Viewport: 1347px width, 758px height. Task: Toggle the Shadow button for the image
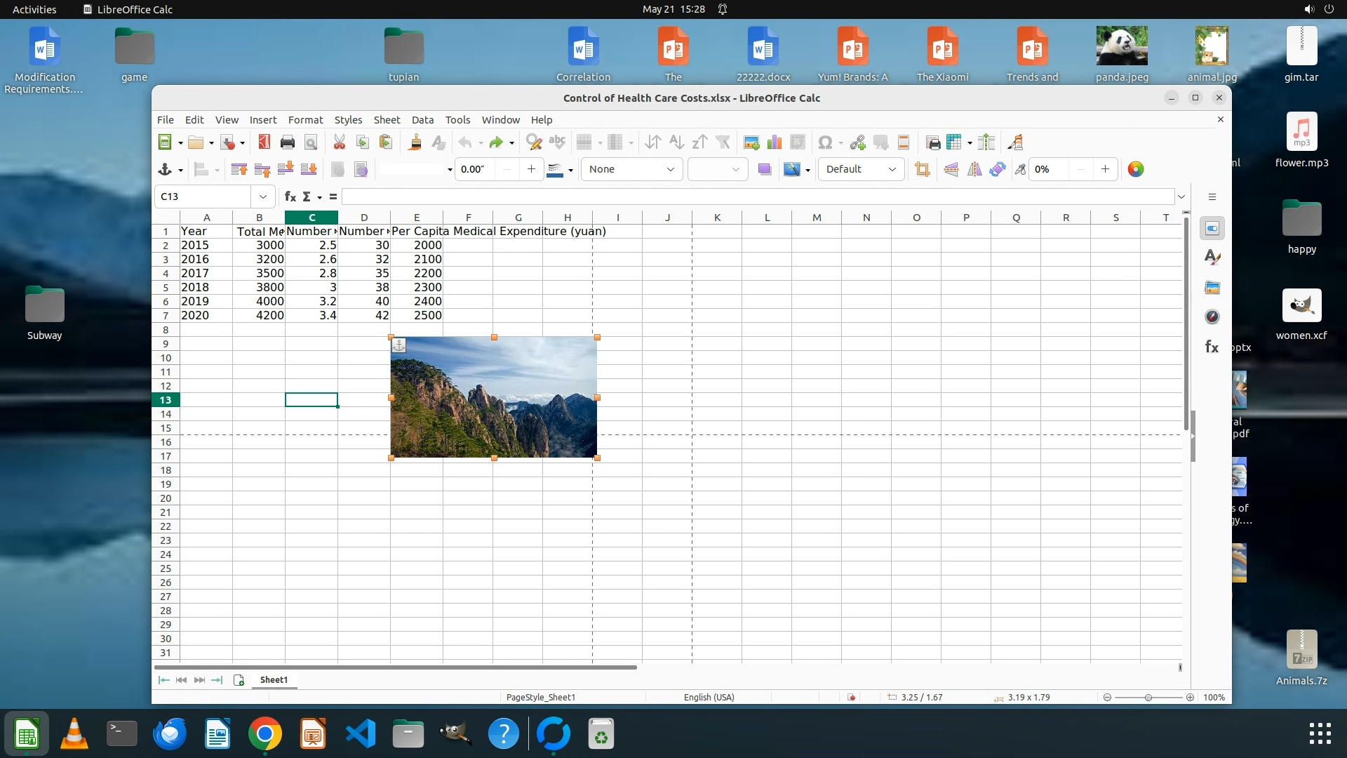pyautogui.click(x=764, y=169)
